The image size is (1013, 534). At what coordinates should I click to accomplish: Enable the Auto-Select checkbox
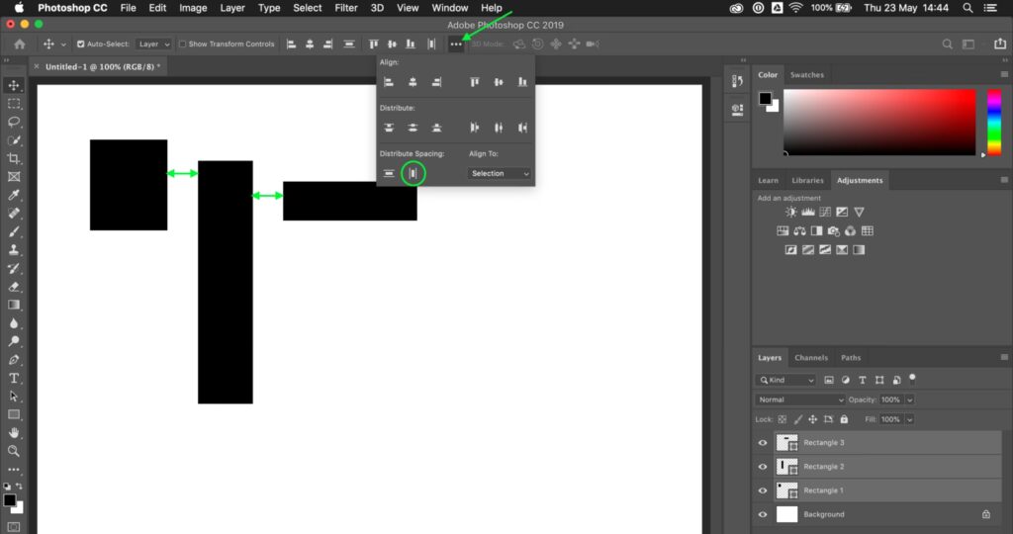pos(81,44)
